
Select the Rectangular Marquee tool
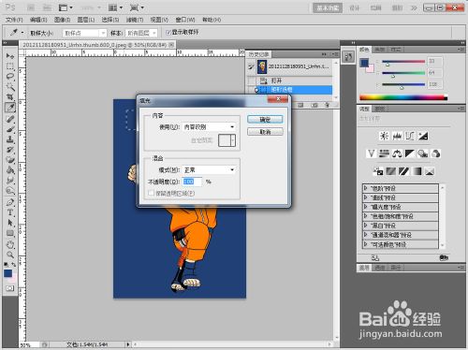coord(10,66)
